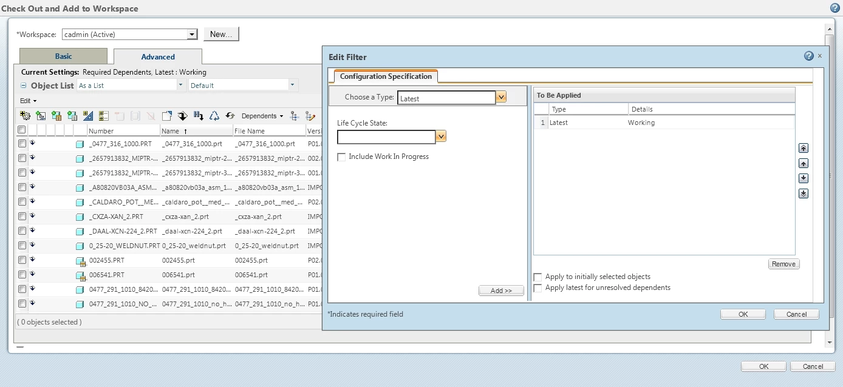Screen dimensions: 843x387
Task: Enable Include Work In Progress
Action: point(342,156)
